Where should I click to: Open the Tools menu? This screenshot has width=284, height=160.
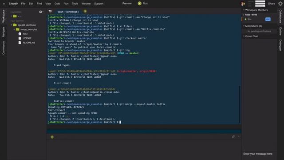[75, 4]
